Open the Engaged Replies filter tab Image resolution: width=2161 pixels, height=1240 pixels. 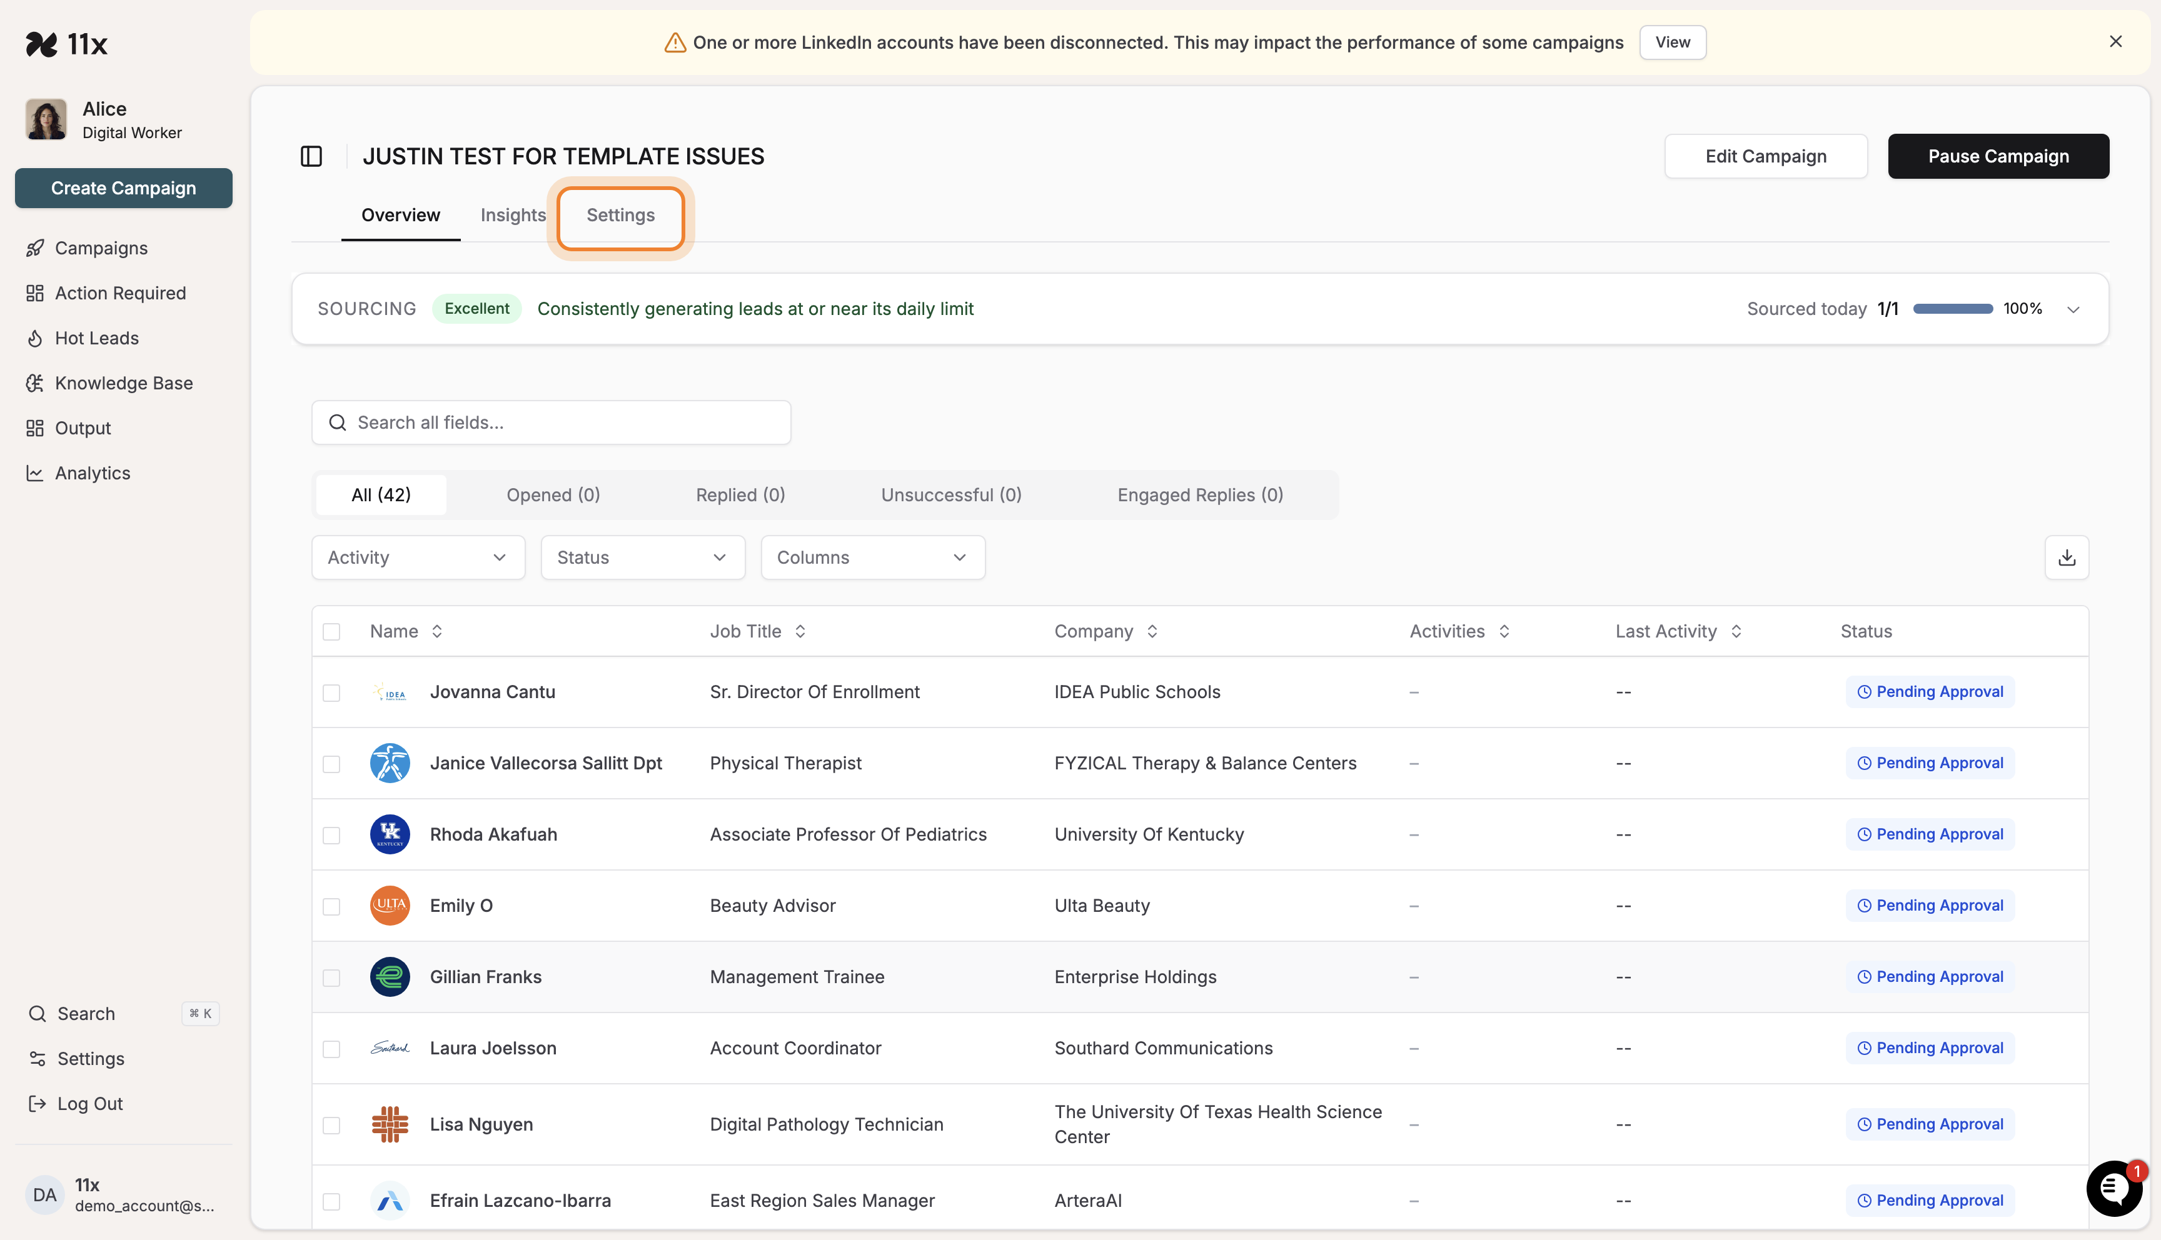tap(1199, 495)
